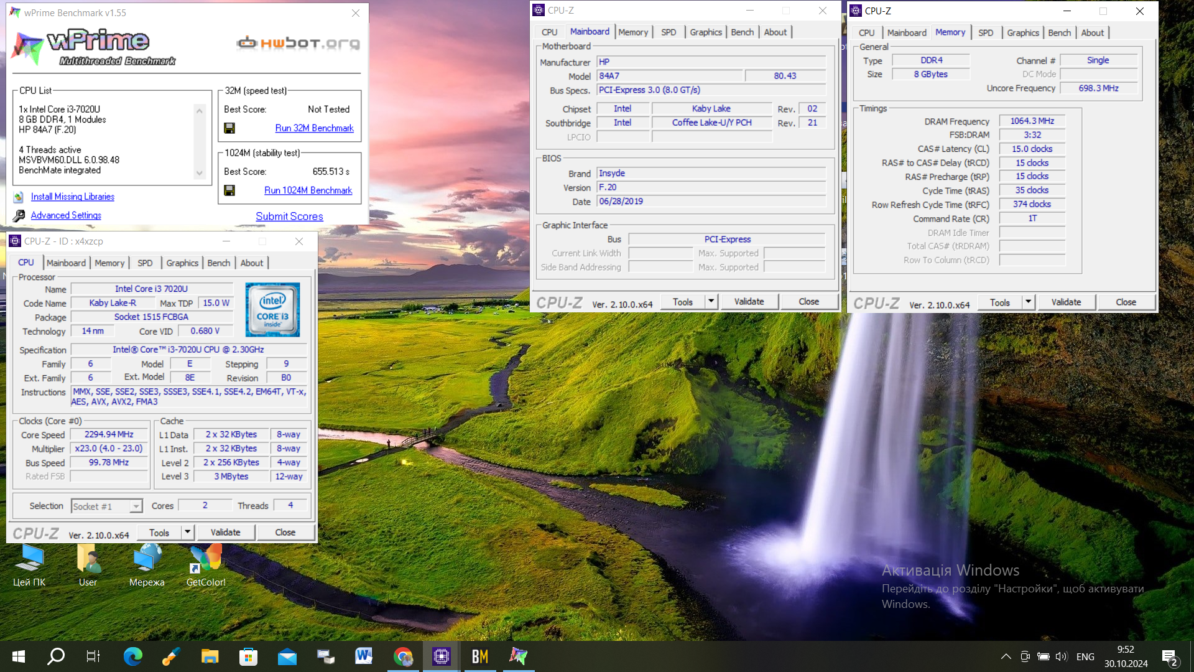1194x672 pixels.
Task: Switch to the CPU-Z taskbar icon
Action: [x=442, y=656]
